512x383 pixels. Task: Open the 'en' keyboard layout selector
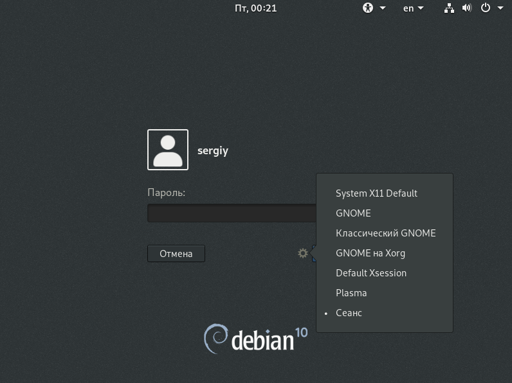[x=413, y=8]
